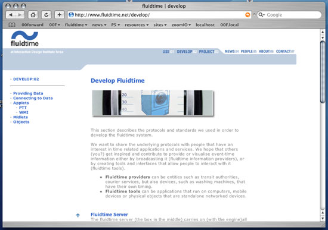Image resolution: width=328 pixels, height=230 pixels.
Task: Open the ABOUT navigation item
Action: [266, 51]
